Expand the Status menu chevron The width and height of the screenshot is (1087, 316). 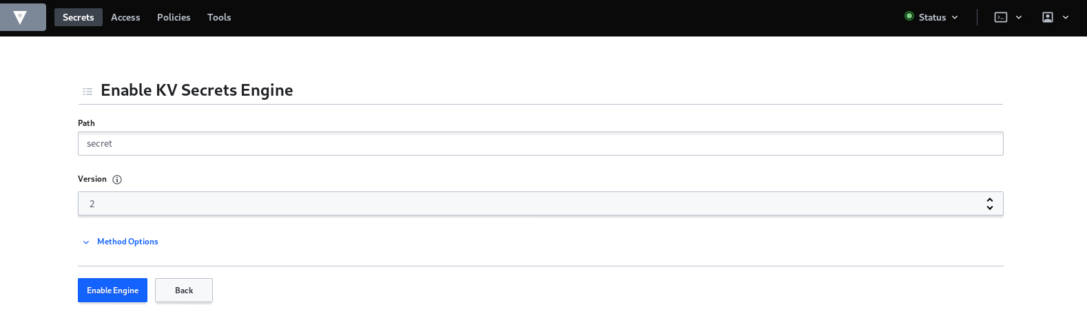[955, 17]
